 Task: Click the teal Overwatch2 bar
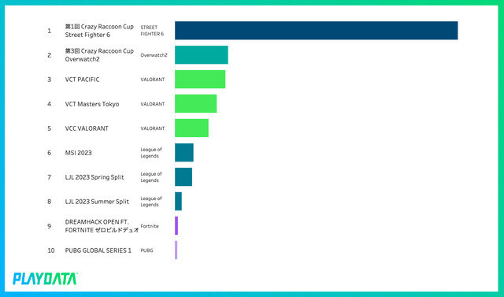coord(202,55)
